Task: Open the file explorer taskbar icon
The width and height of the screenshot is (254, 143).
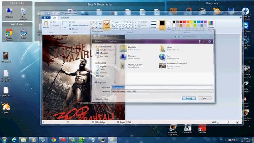Action: (23, 140)
